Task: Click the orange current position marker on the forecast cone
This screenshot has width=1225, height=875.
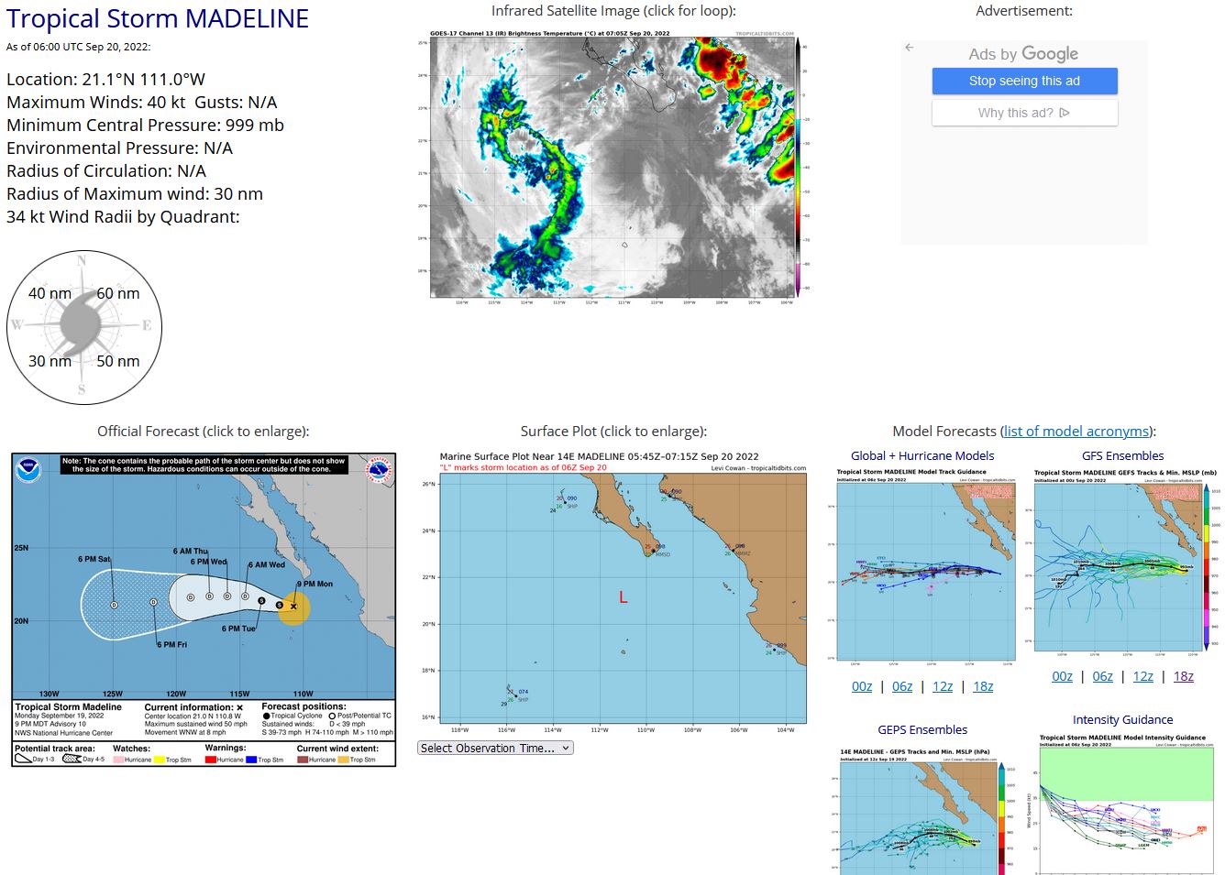Action: point(293,607)
